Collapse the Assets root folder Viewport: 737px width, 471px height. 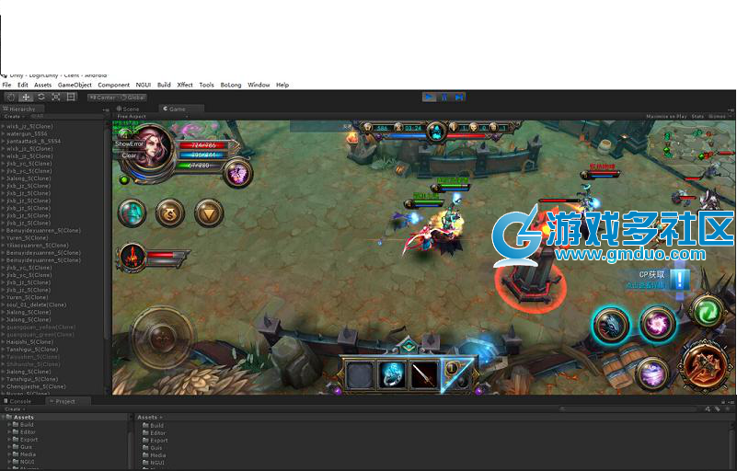pos(4,417)
